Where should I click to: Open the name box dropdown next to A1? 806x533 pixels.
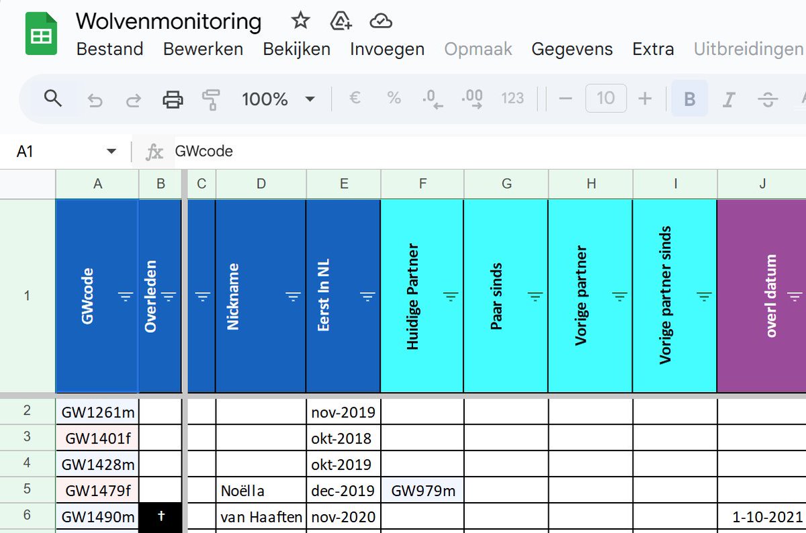point(111,152)
